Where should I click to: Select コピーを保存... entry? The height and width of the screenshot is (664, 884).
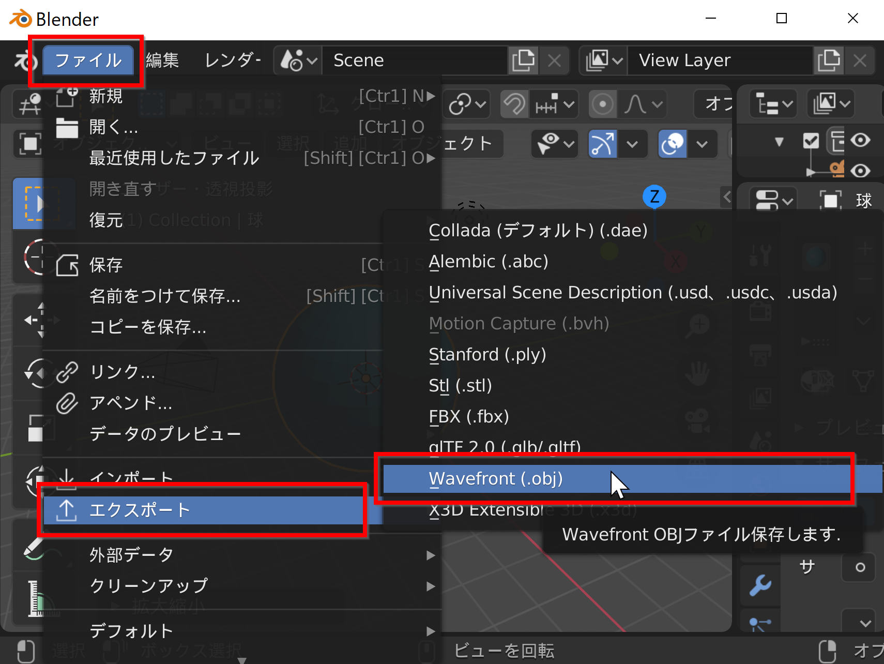pos(212,327)
